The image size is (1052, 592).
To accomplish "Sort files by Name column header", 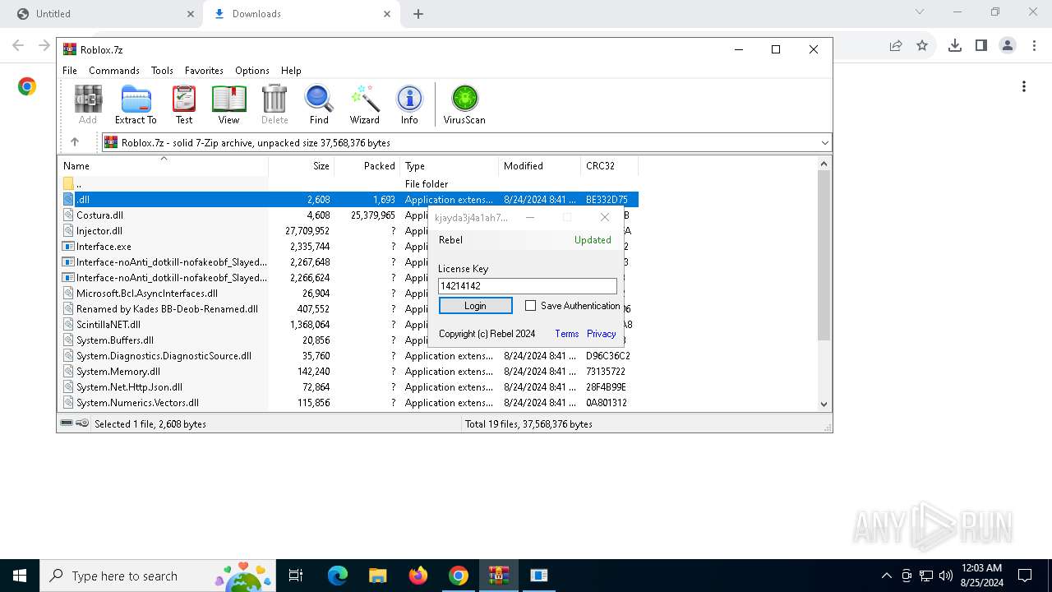I will coord(164,166).
